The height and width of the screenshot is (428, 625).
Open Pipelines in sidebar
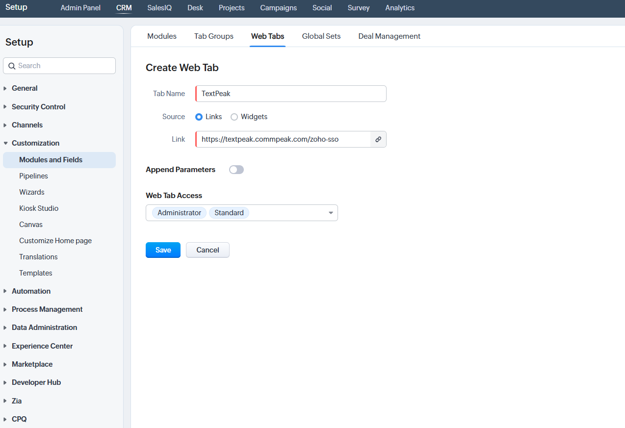click(x=33, y=176)
